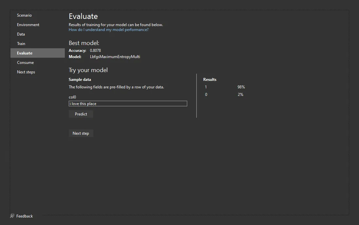Click the Next step button
359x225 pixels.
(81, 133)
